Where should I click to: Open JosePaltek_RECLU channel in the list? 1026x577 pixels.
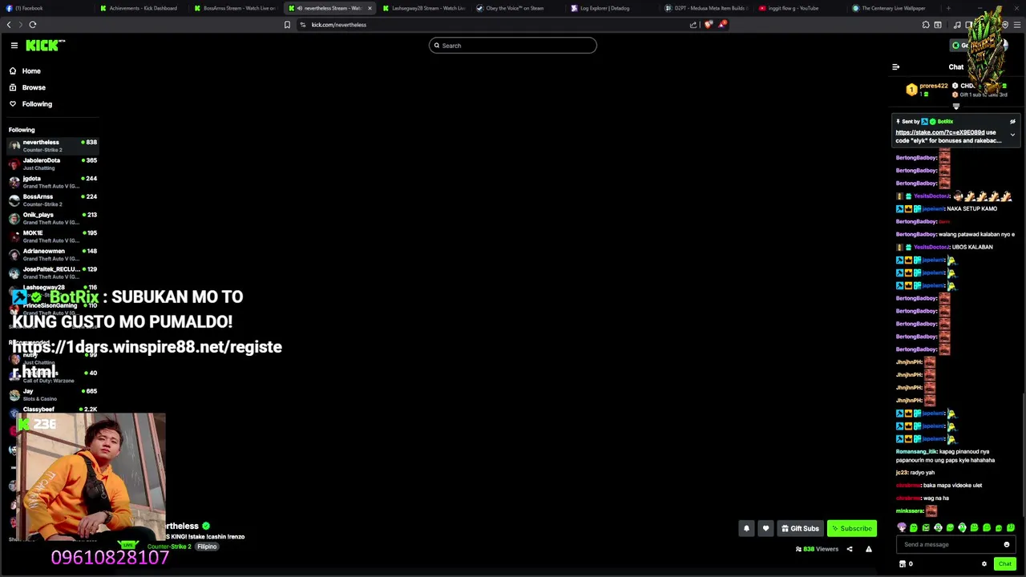52,272
